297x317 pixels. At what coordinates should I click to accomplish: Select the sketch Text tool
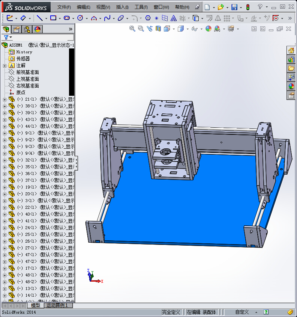(173, 18)
